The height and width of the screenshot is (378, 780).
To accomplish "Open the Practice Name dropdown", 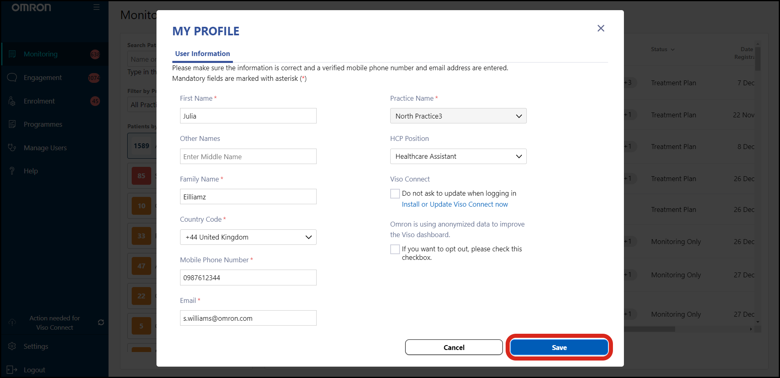I will pos(458,116).
